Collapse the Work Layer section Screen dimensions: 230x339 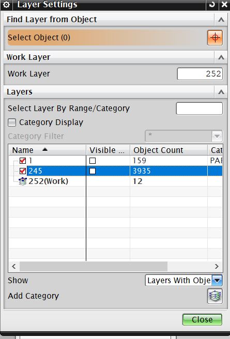[221, 57]
